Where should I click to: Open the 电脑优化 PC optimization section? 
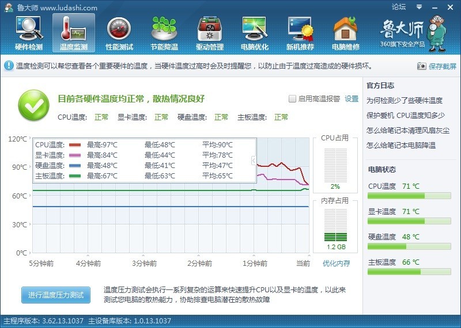255,33
